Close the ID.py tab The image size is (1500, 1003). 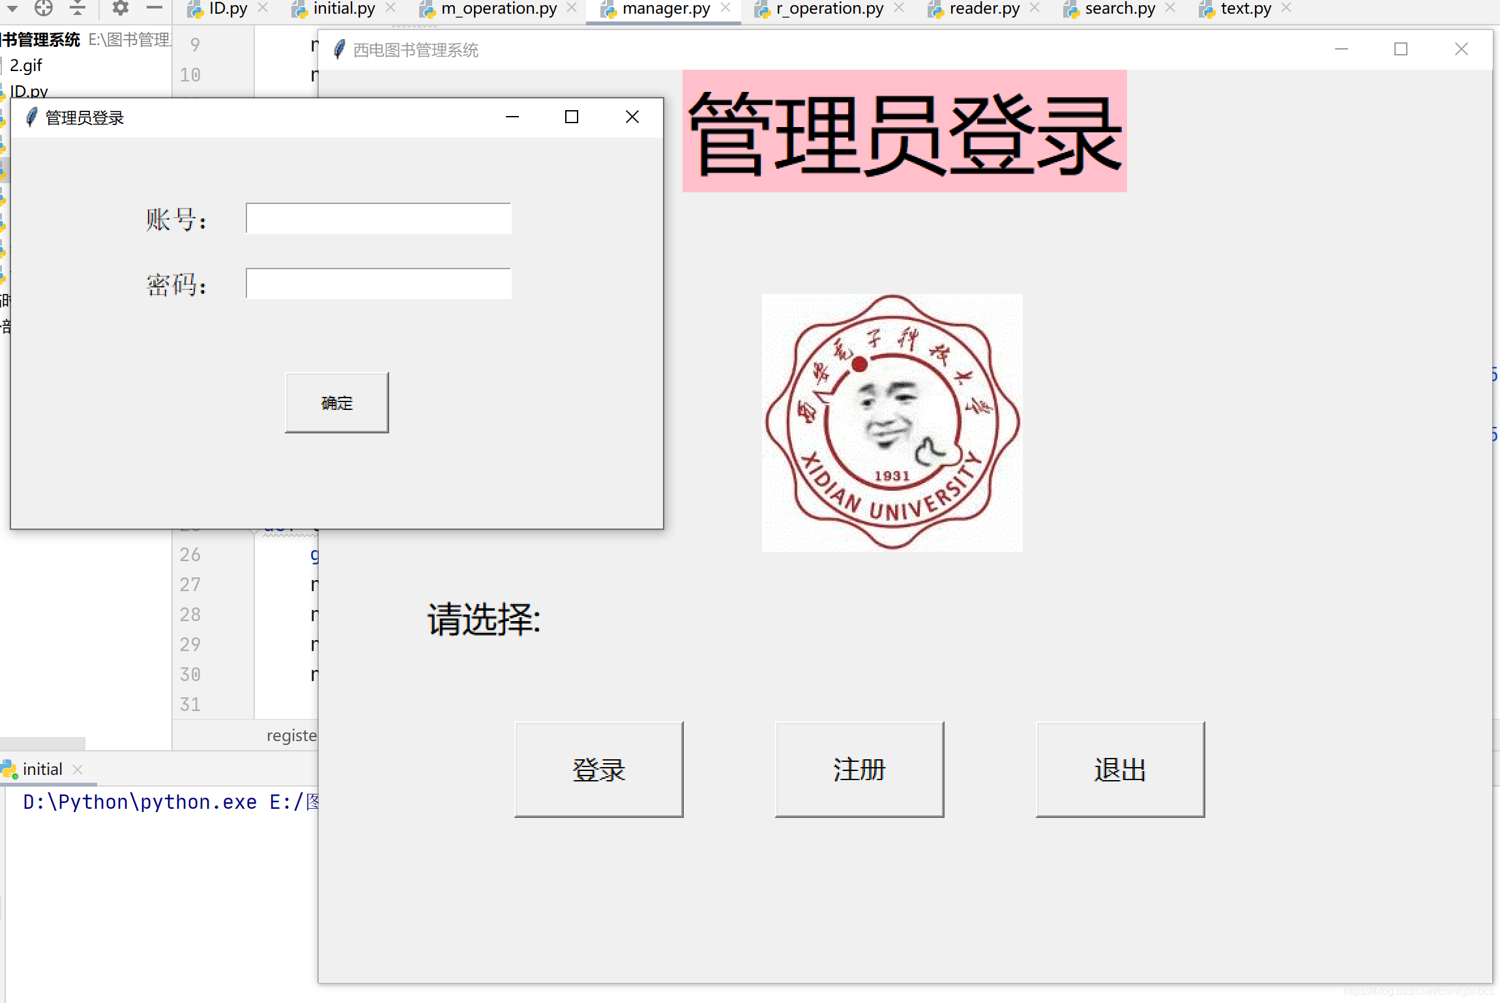coord(263,8)
